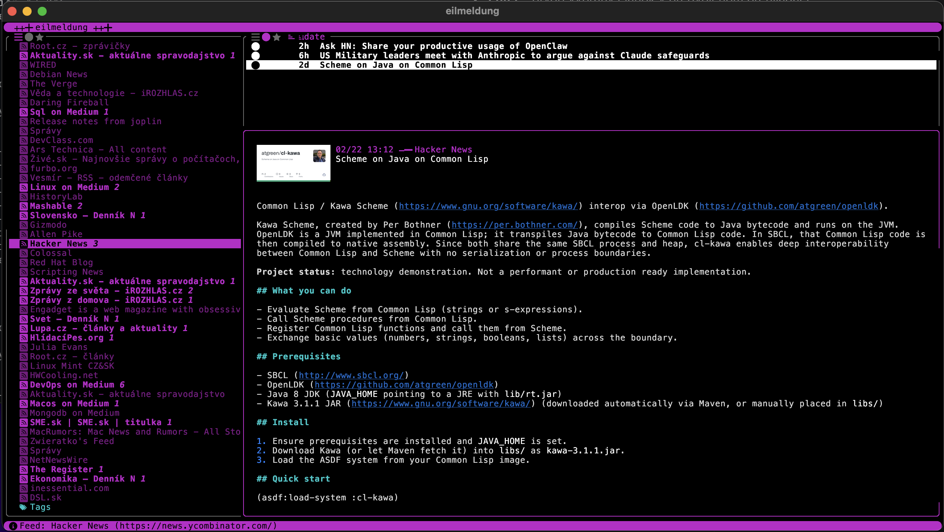This screenshot has width=944, height=532.
Task: Click the RSS icon beside Gizmodo's neighbor Slovensko – Denník N
Action: 24,216
